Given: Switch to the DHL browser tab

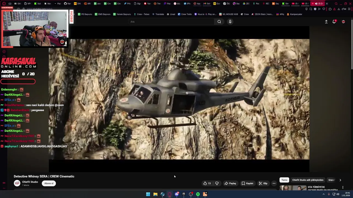Looking at the screenshot, I should 77,4.
